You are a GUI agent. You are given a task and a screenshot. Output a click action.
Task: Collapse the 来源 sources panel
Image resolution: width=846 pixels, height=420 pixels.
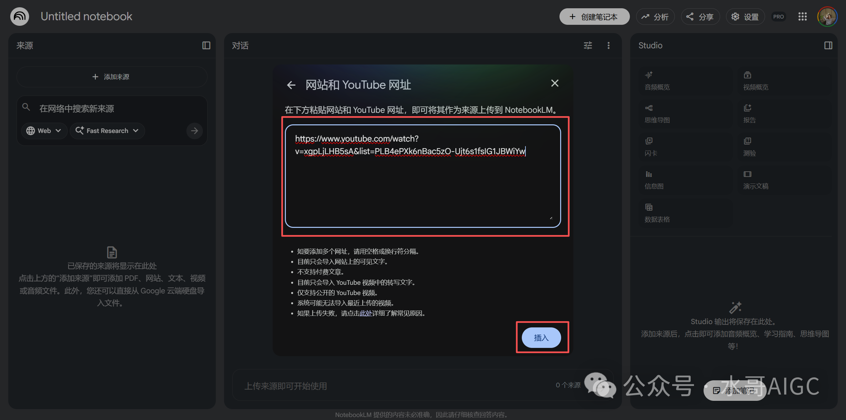coord(206,45)
